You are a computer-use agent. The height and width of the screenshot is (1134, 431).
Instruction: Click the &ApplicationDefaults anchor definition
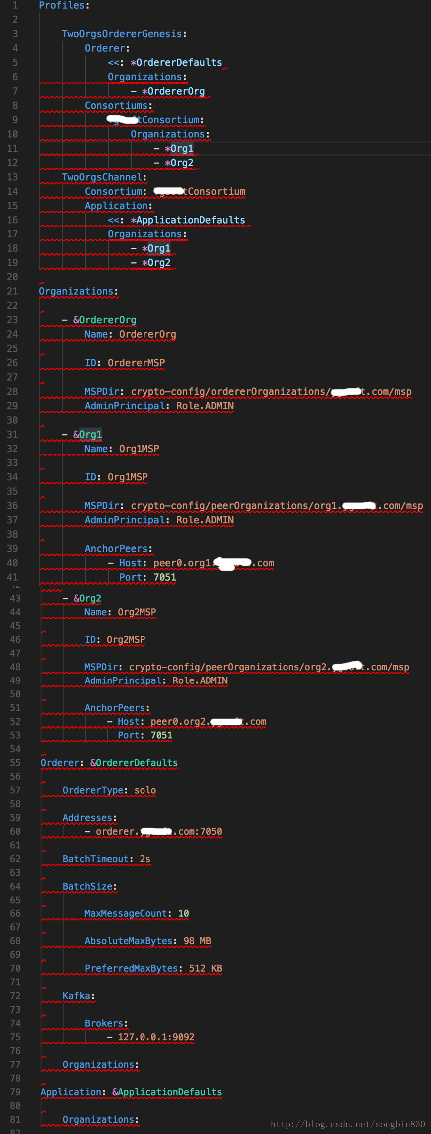pyautogui.click(x=167, y=1092)
